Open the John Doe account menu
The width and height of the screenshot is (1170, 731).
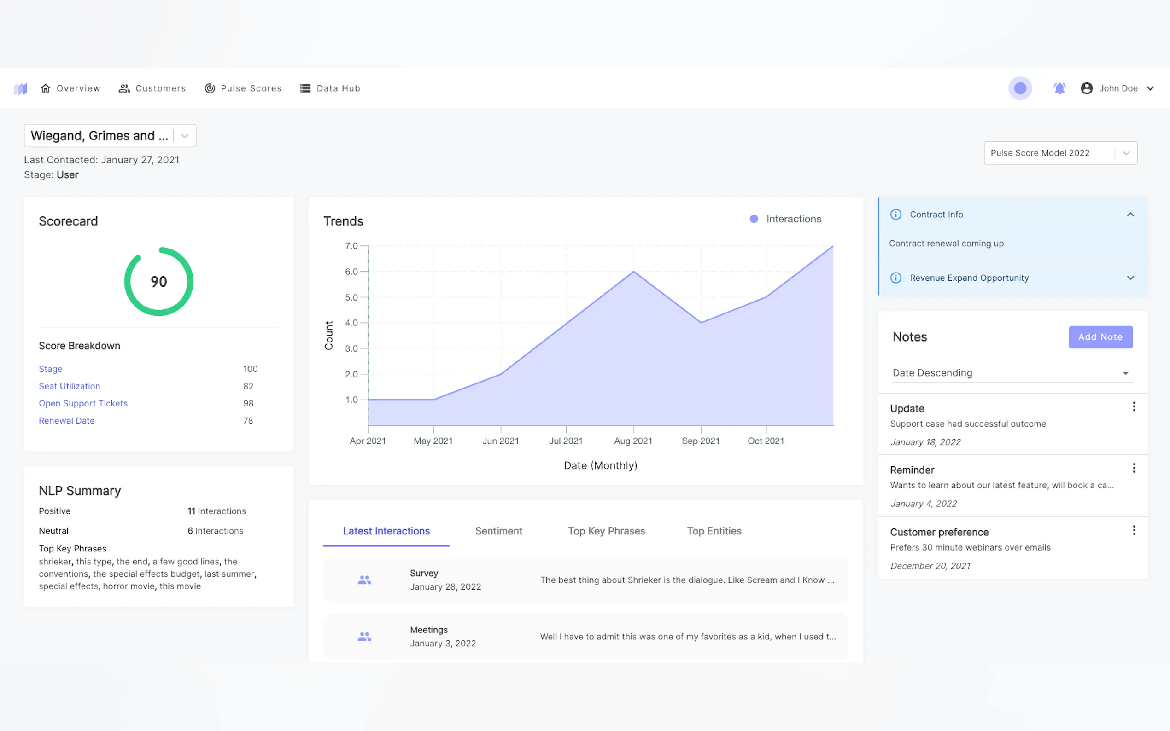pyautogui.click(x=1118, y=88)
